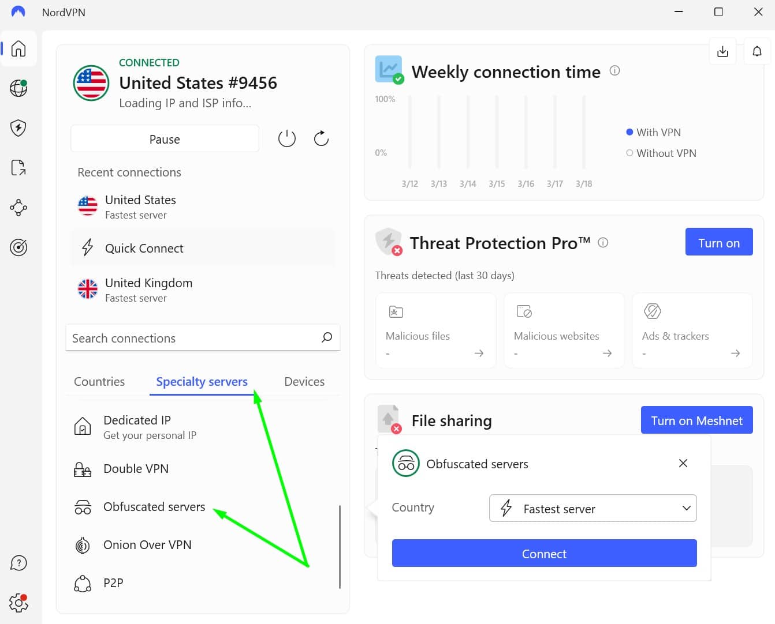The image size is (775, 624).
Task: Click the Dedicated IP house icon
Action: click(83, 427)
